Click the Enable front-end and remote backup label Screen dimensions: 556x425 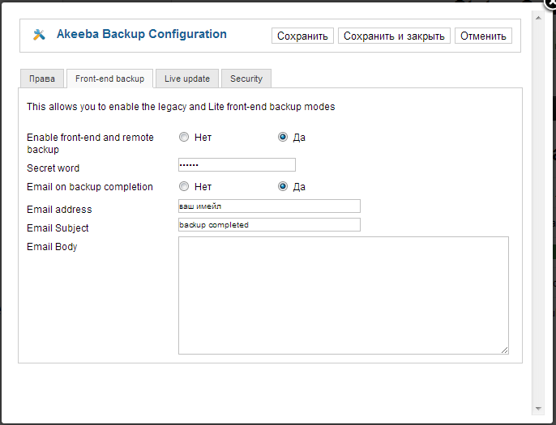click(91, 143)
